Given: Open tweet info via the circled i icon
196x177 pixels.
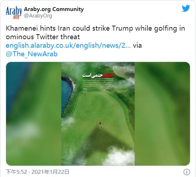Looking at the screenshot, I should pyautogui.click(x=187, y=172).
